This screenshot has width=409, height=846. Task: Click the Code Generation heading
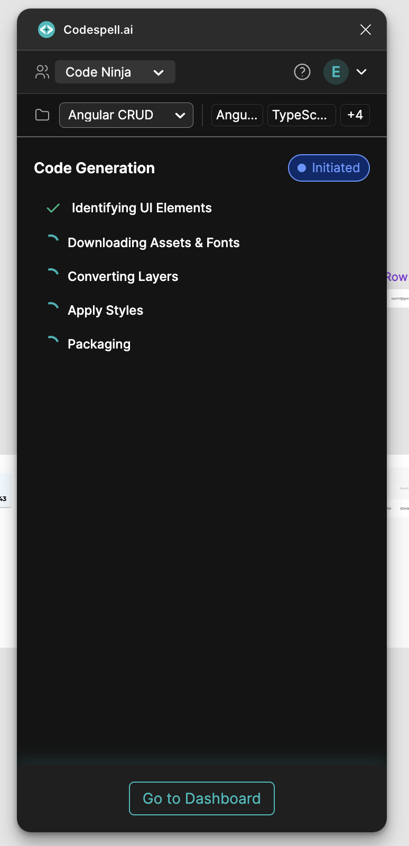[95, 168]
